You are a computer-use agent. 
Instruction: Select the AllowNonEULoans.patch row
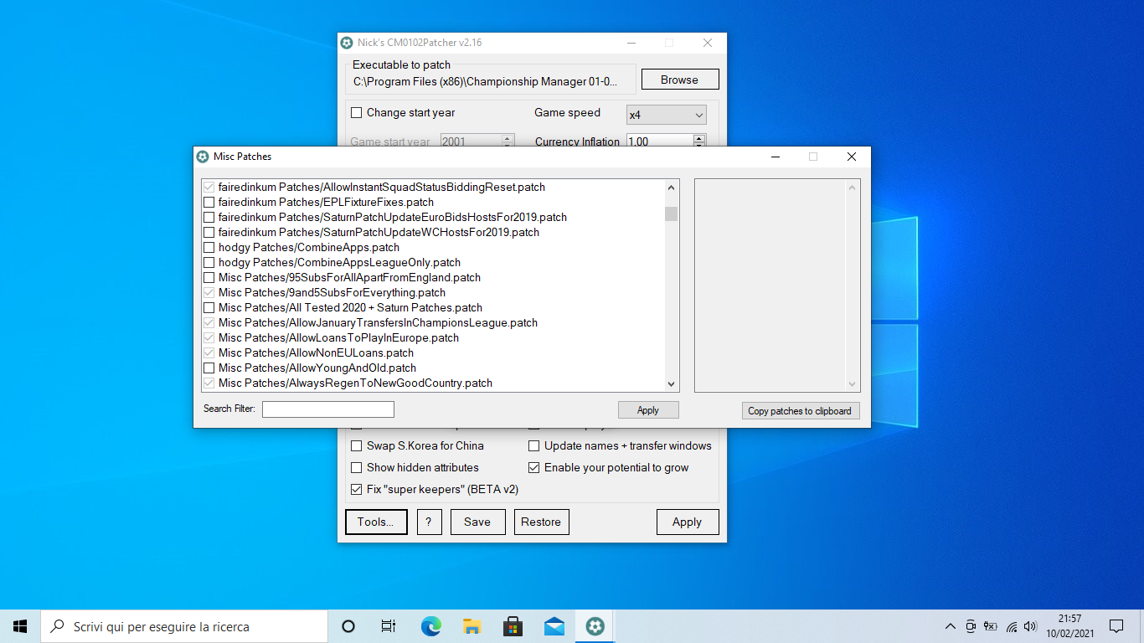[433, 352]
